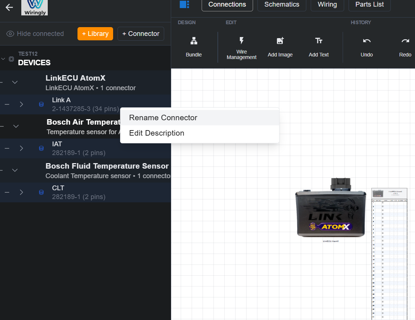Collapse the LinkECU AtomX device chevron

pyautogui.click(x=15, y=82)
